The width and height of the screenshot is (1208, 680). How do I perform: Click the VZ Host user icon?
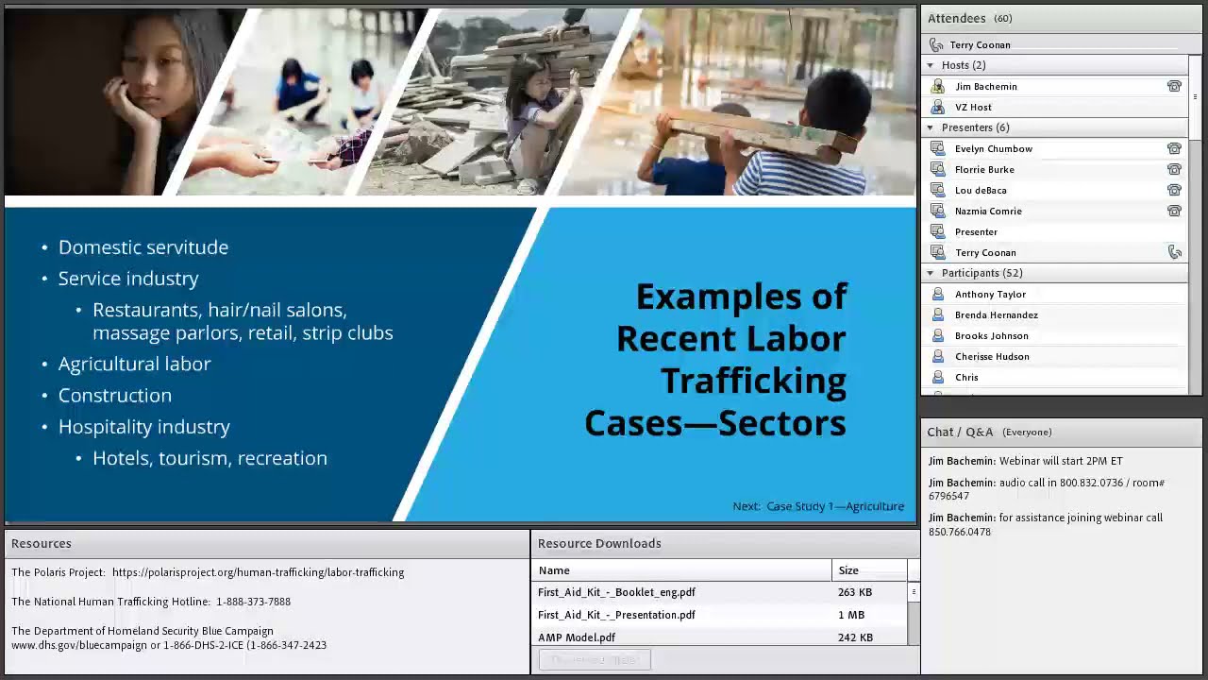(937, 107)
